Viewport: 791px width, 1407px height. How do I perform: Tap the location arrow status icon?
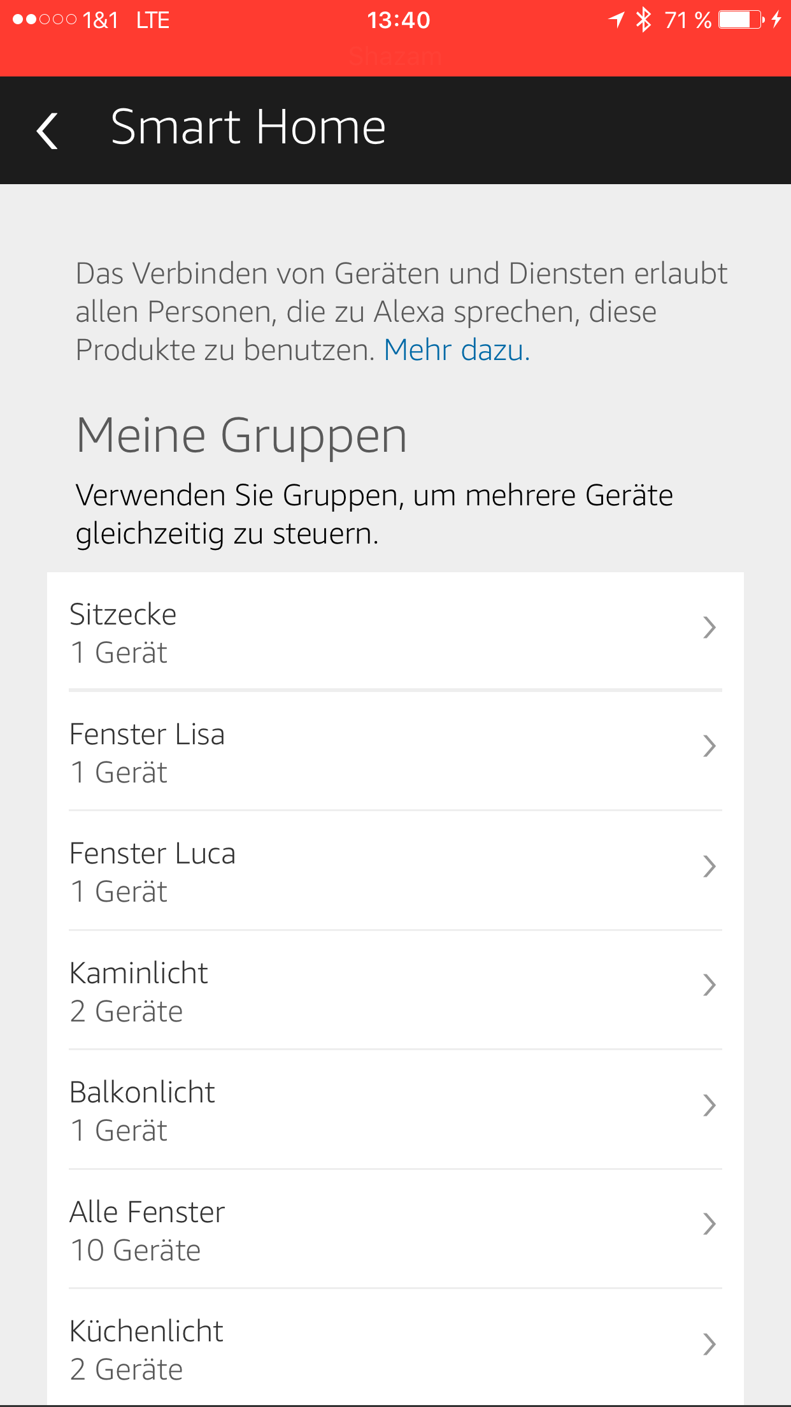tap(616, 20)
